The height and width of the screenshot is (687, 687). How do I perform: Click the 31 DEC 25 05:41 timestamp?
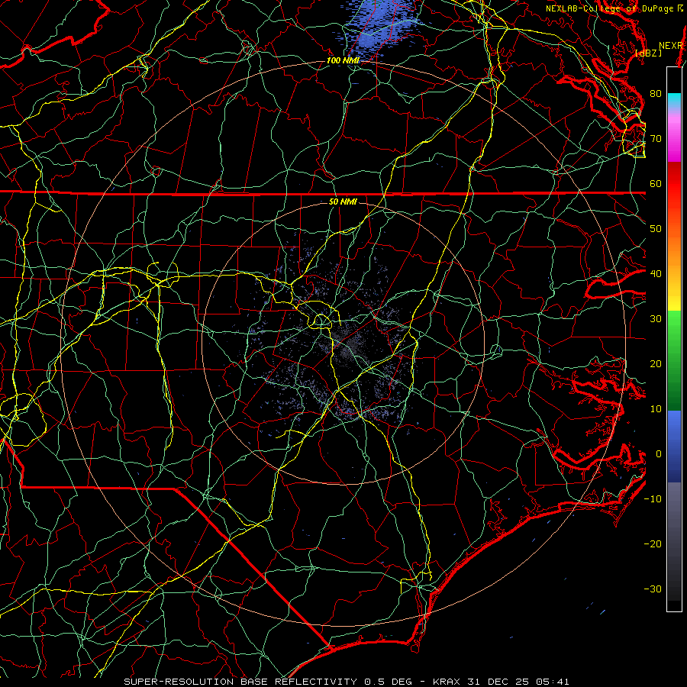click(520, 682)
